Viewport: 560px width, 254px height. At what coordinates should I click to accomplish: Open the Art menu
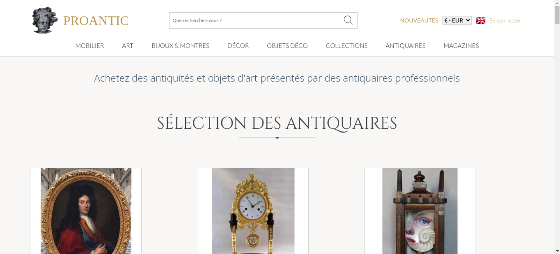pos(128,46)
